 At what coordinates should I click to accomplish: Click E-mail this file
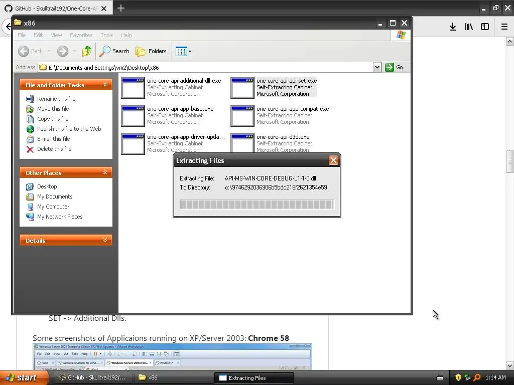point(53,139)
